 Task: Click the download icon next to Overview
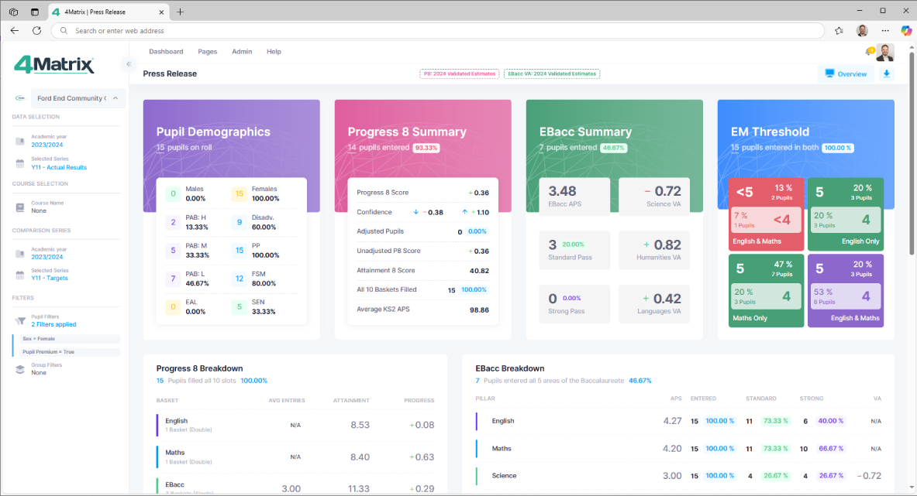coord(886,74)
